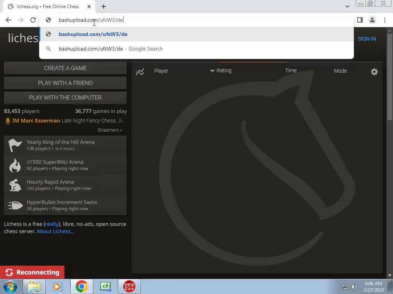Sort lobby by Mode column

340,71
